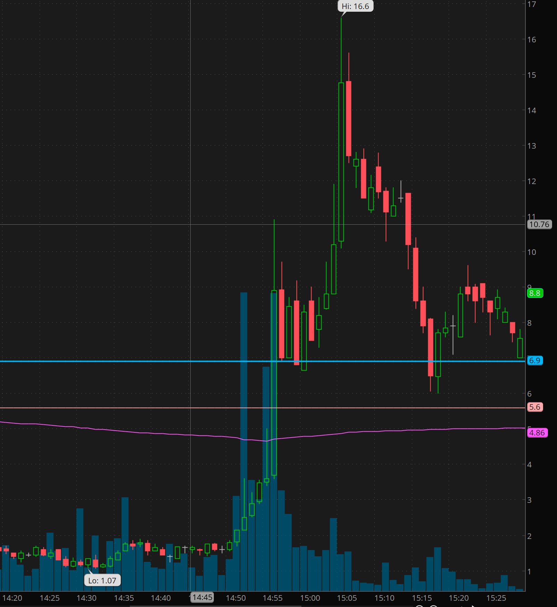Click the 2 label on the price axis
The width and height of the screenshot is (557, 607).
[x=529, y=536]
